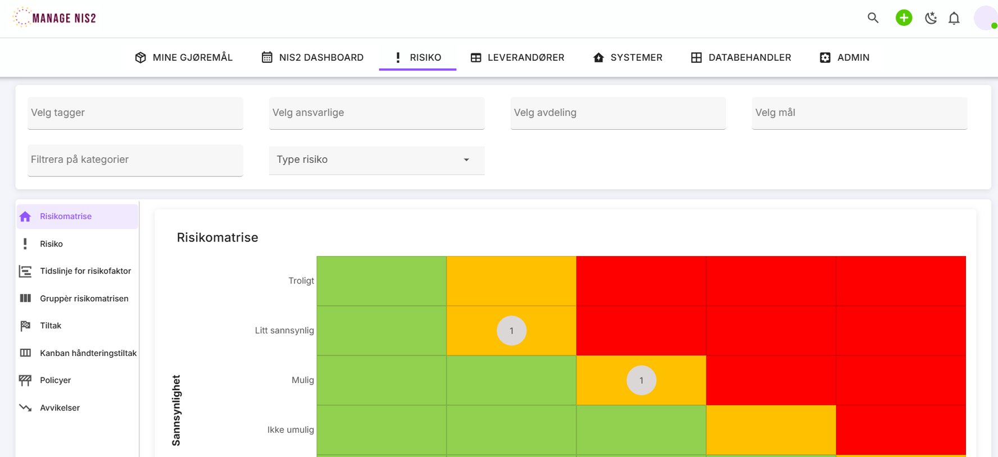Image resolution: width=998 pixels, height=457 pixels.
Task: Select Kanban håndteringstiltak in sidebar
Action: pos(88,353)
